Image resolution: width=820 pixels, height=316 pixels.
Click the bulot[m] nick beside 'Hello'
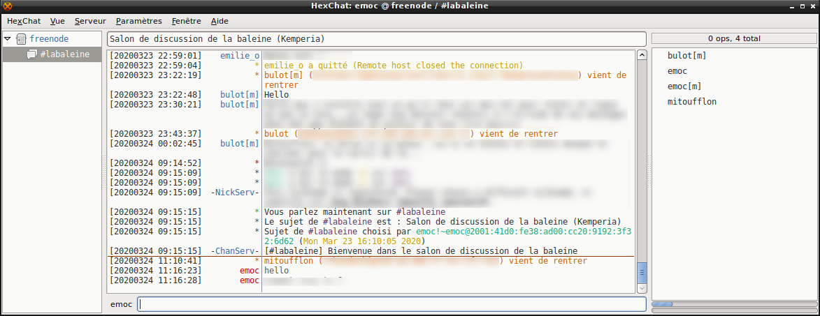[x=240, y=95]
